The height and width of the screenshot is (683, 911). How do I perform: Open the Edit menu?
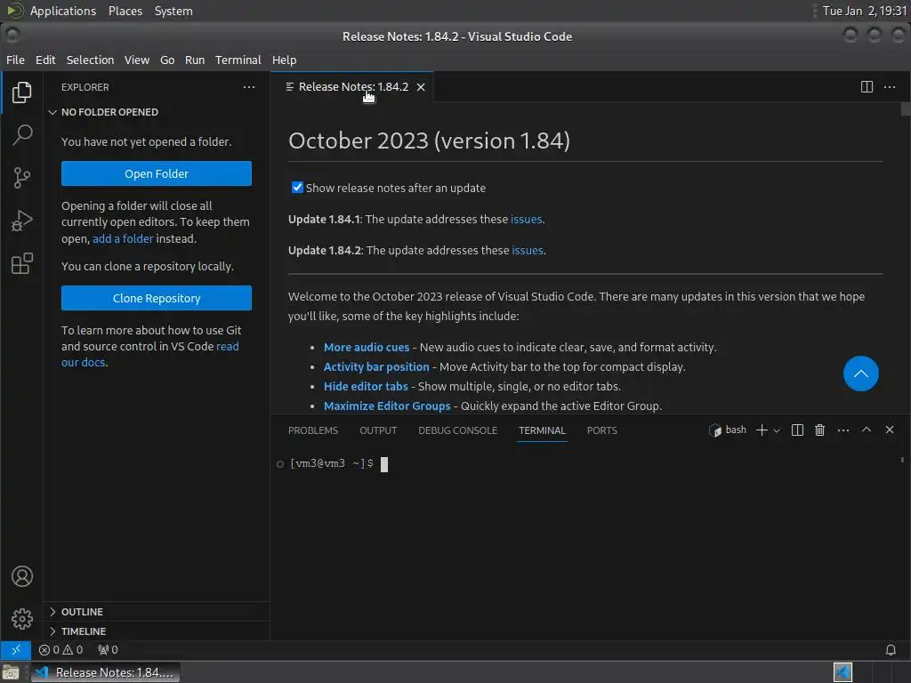(x=45, y=60)
